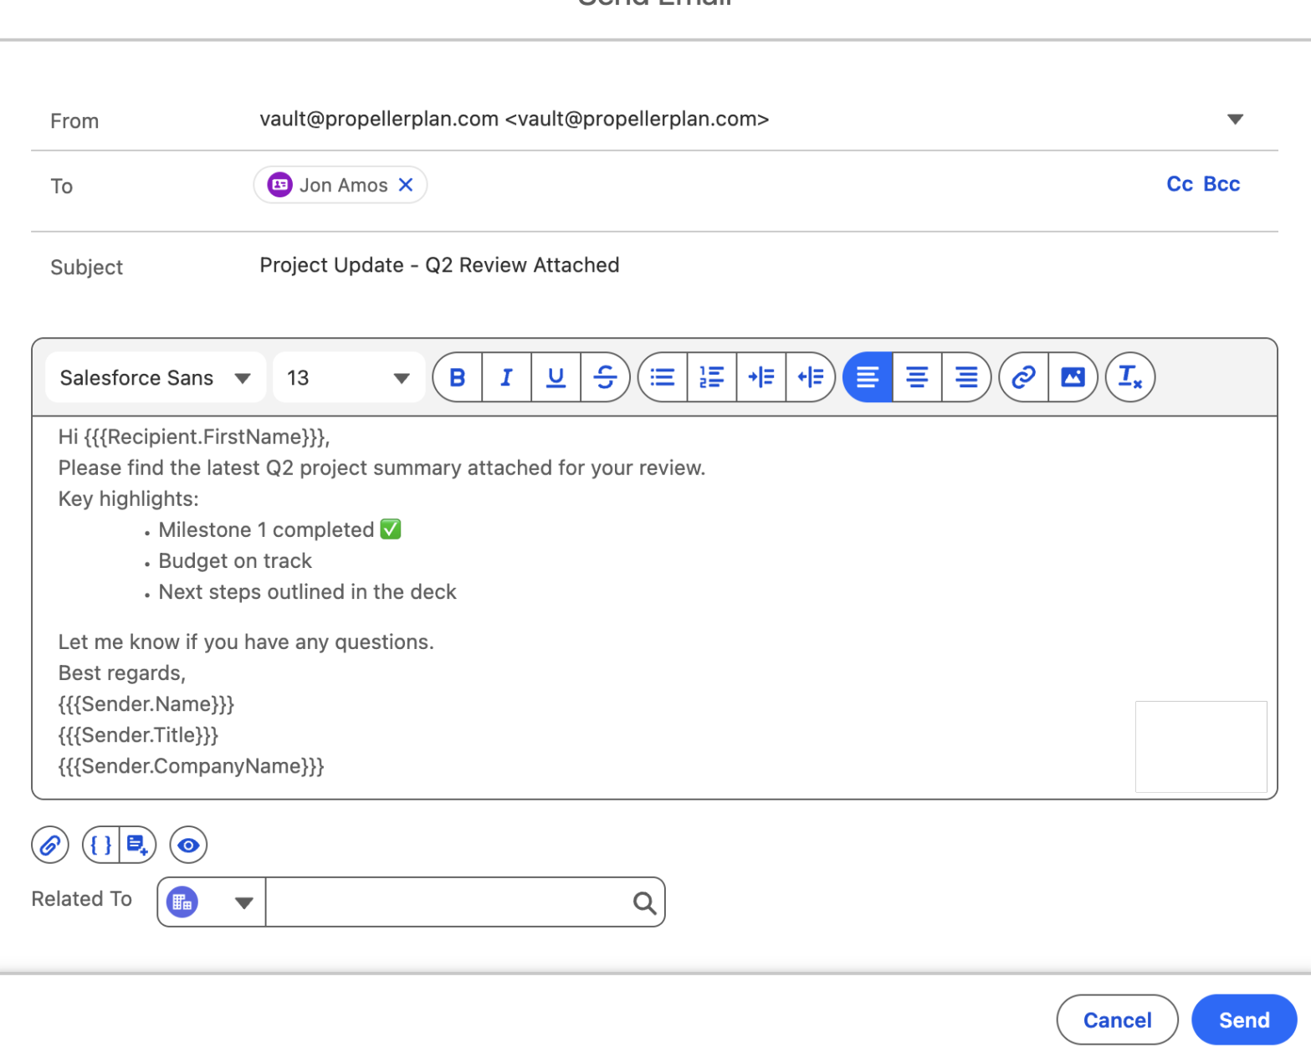Insert a hyperlink

point(1024,377)
